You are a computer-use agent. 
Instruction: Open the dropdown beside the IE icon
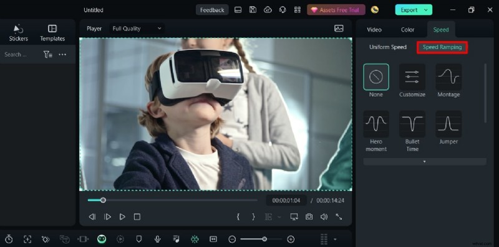279,217
